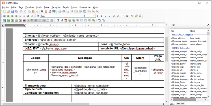212x106 pixels.
Task: Click the spell check ABC icon
Action: 99,20
